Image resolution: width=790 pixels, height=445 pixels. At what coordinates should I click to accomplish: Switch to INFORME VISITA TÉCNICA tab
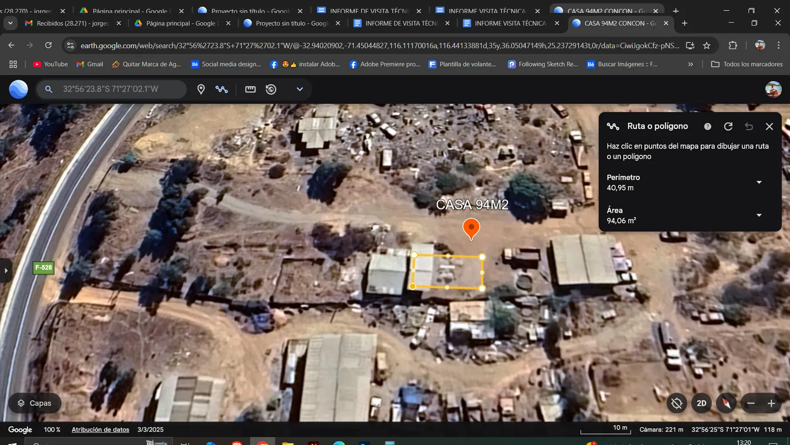pyautogui.click(x=511, y=23)
